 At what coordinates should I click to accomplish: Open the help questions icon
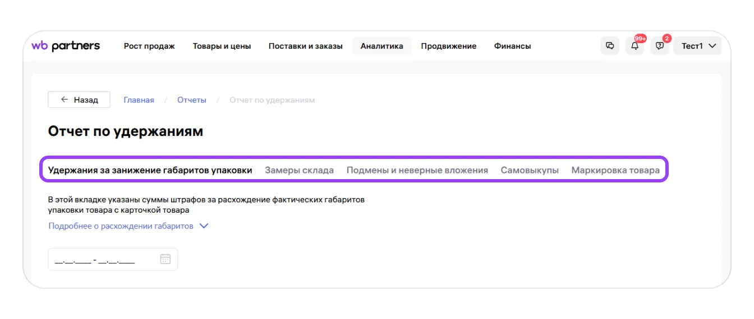(660, 46)
